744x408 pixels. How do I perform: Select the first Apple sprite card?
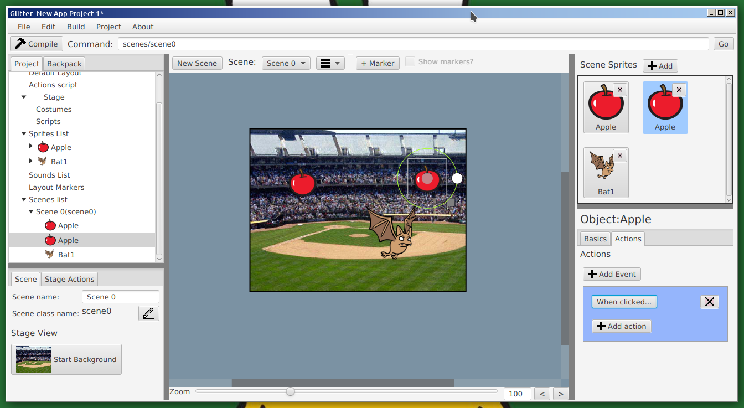tap(606, 107)
